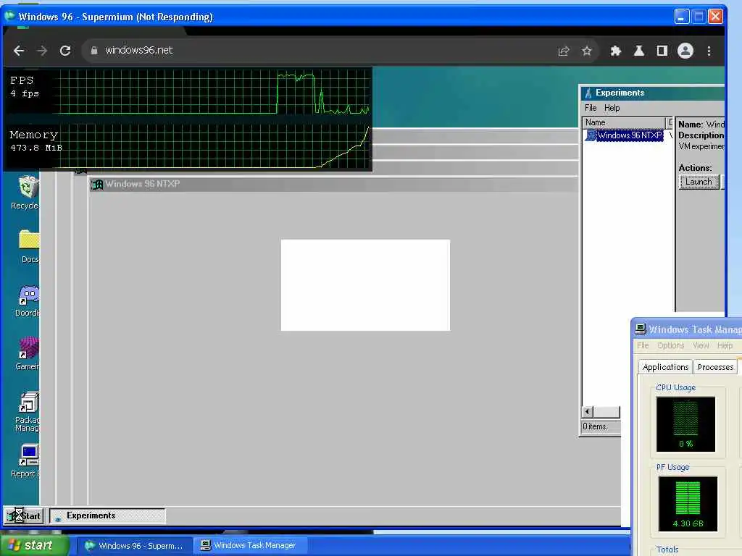This screenshot has height=556, width=742.
Task: Open Options menu in Task Manager
Action: (x=670, y=345)
